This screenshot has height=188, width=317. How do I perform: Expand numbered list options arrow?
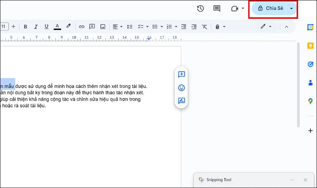pos(176,27)
